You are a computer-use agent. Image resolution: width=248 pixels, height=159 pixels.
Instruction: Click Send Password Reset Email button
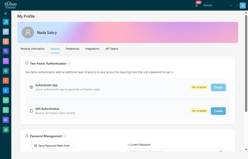point(52,146)
